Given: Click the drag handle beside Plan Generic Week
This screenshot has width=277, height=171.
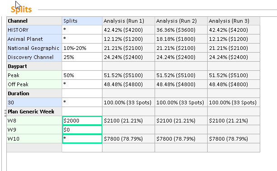Looking at the screenshot, I should coord(5,113).
